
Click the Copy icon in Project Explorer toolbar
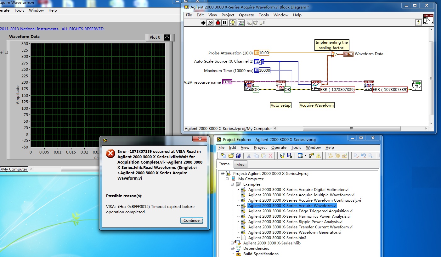[x=256, y=155]
